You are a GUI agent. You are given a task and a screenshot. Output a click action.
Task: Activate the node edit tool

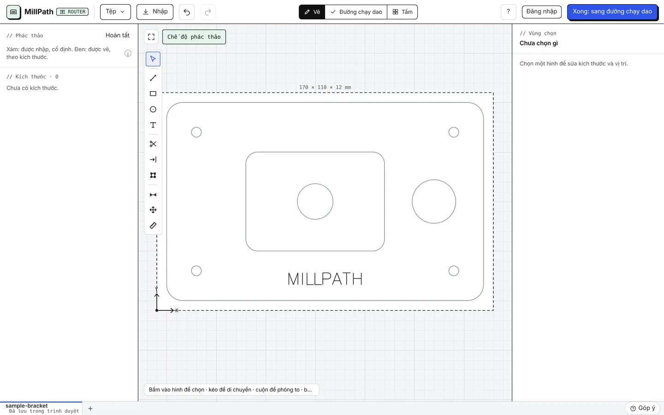(x=153, y=175)
